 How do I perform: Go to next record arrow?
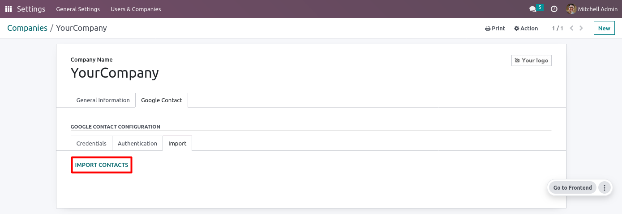pos(581,28)
